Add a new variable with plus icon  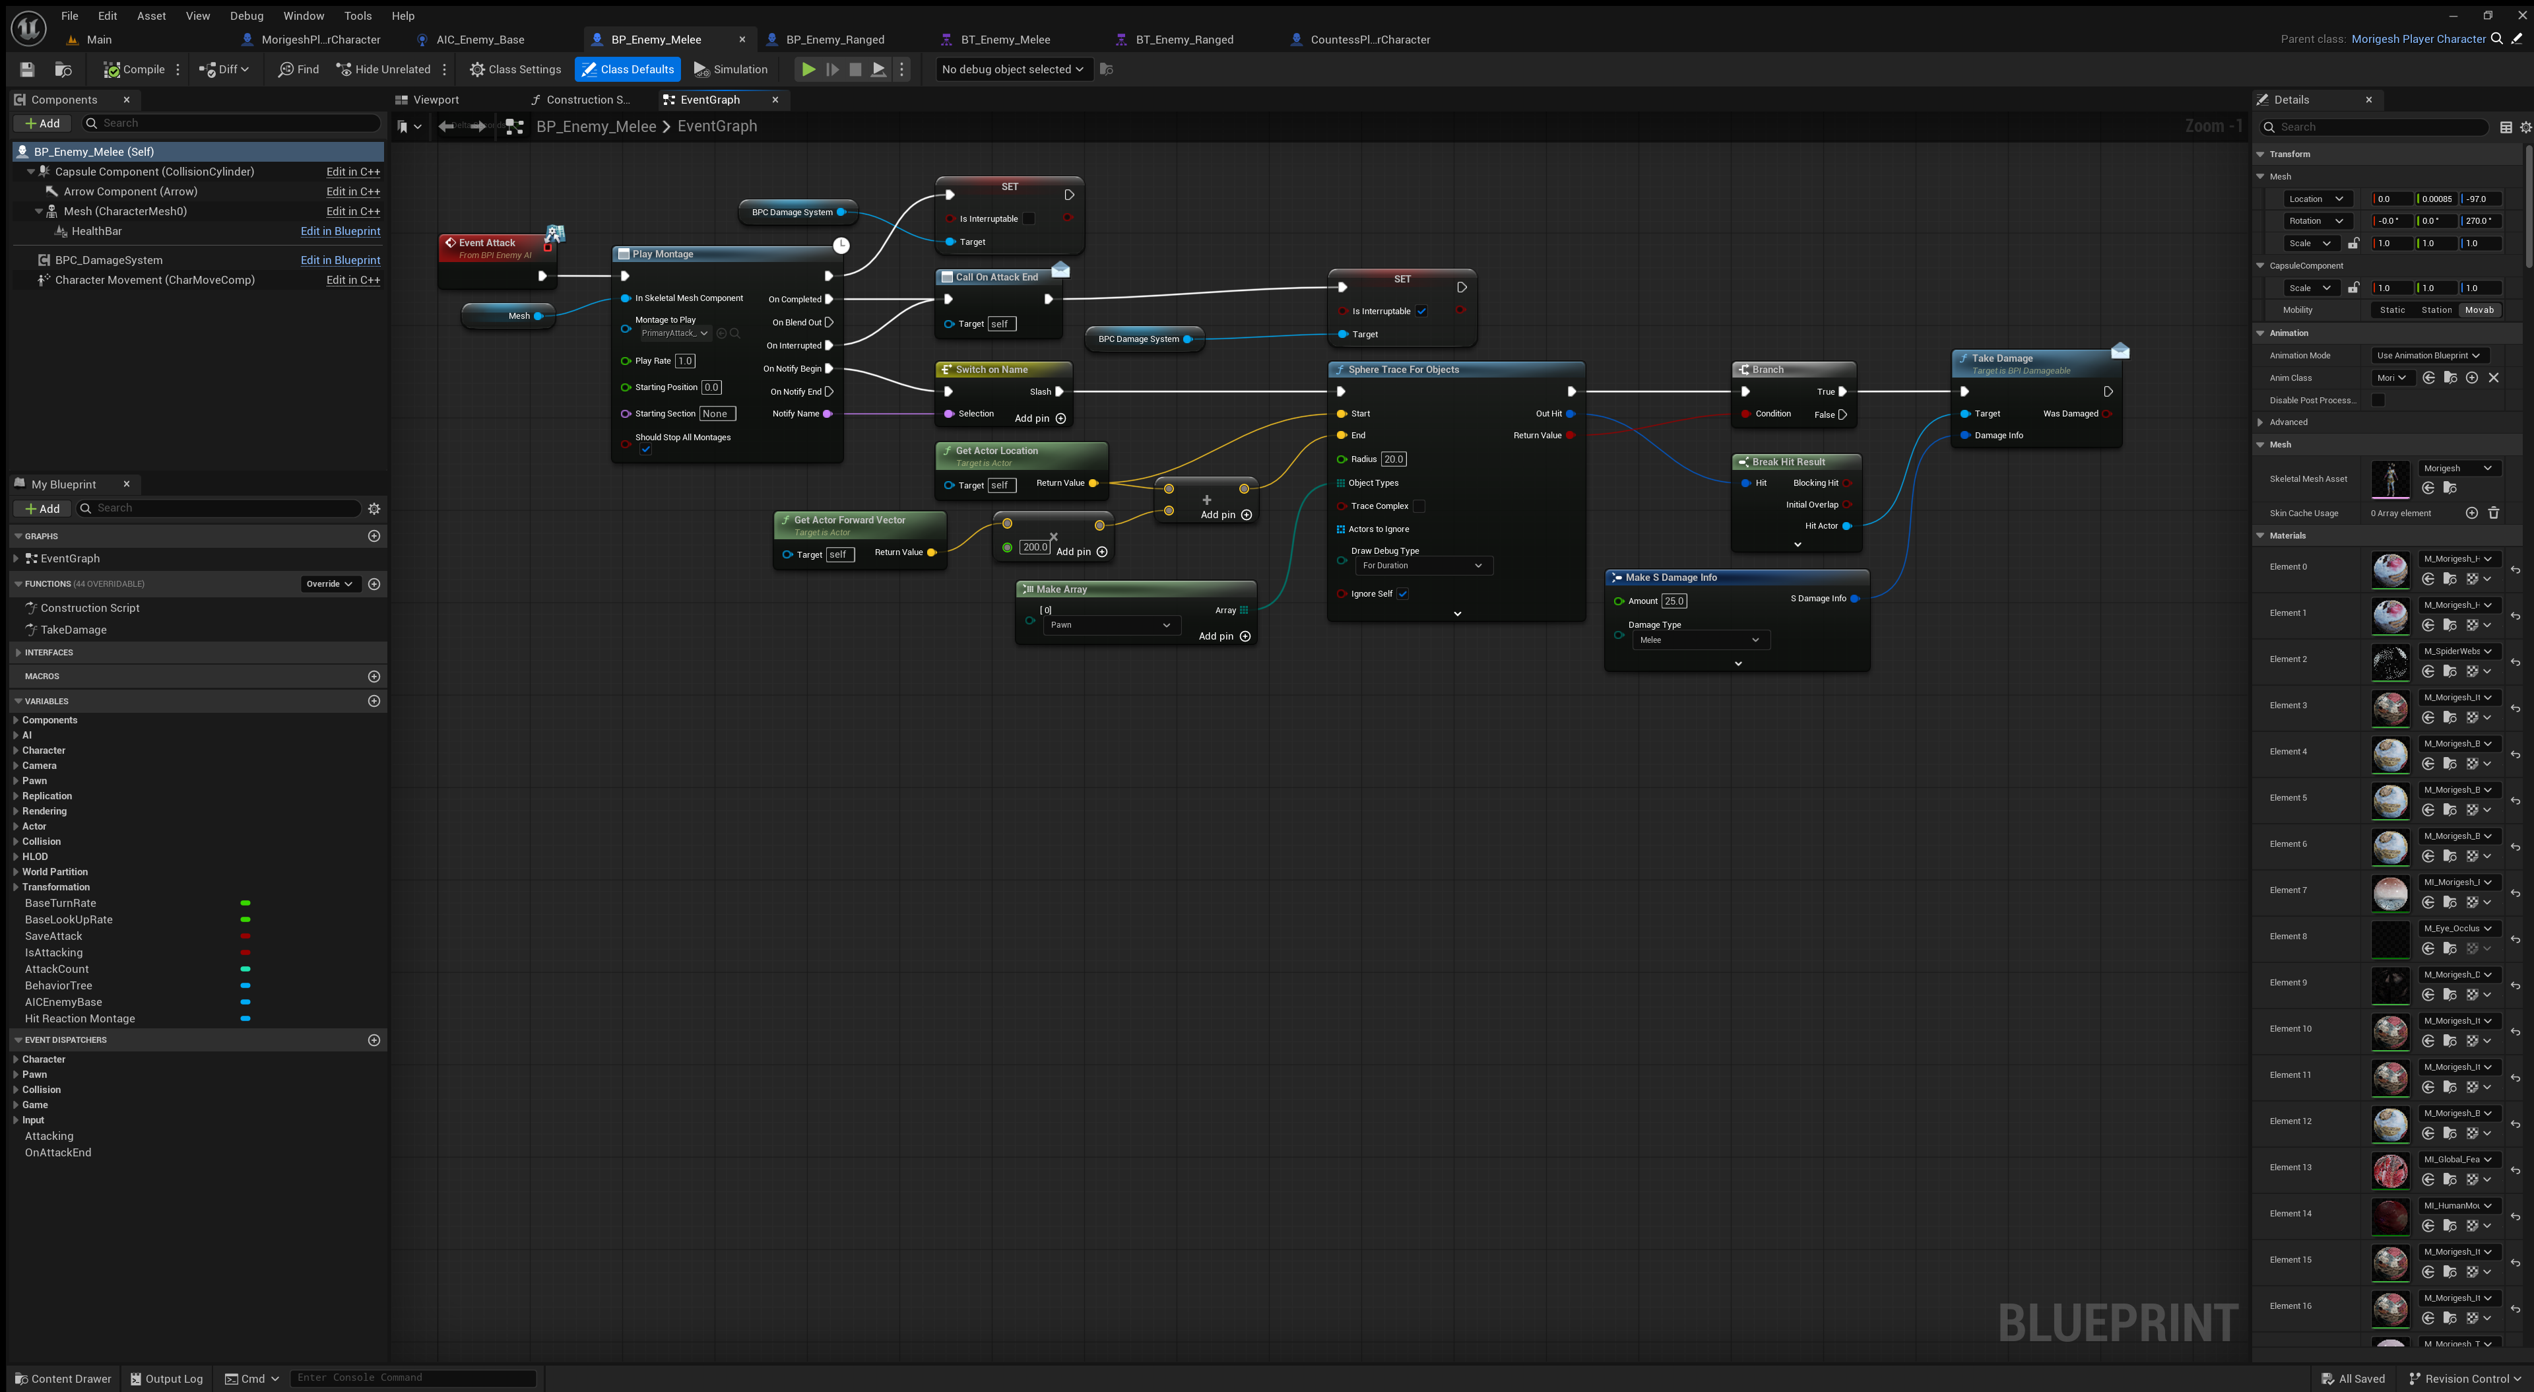[x=374, y=702]
